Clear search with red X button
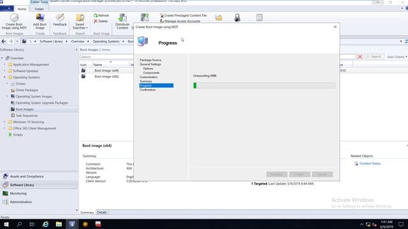Viewport: 408px width, 229px height. tap(360, 57)
